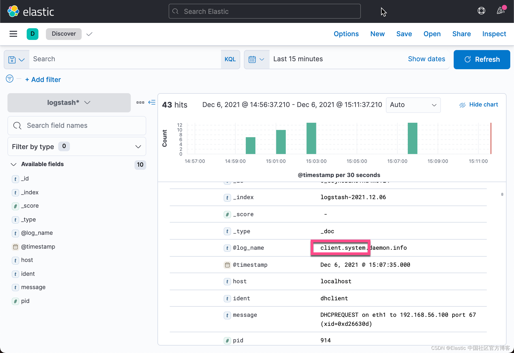This screenshot has height=353, width=514.
Task: Open the Inspect menu item
Action: click(494, 34)
